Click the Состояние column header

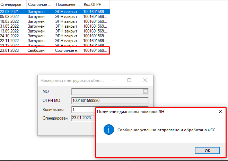click(40, 4)
